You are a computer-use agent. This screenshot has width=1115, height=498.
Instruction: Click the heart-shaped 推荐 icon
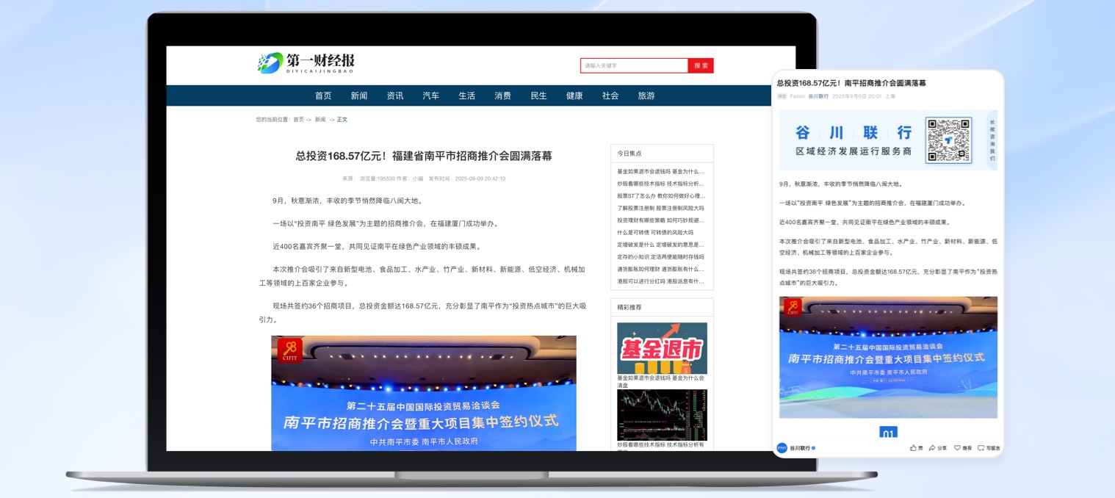957,447
